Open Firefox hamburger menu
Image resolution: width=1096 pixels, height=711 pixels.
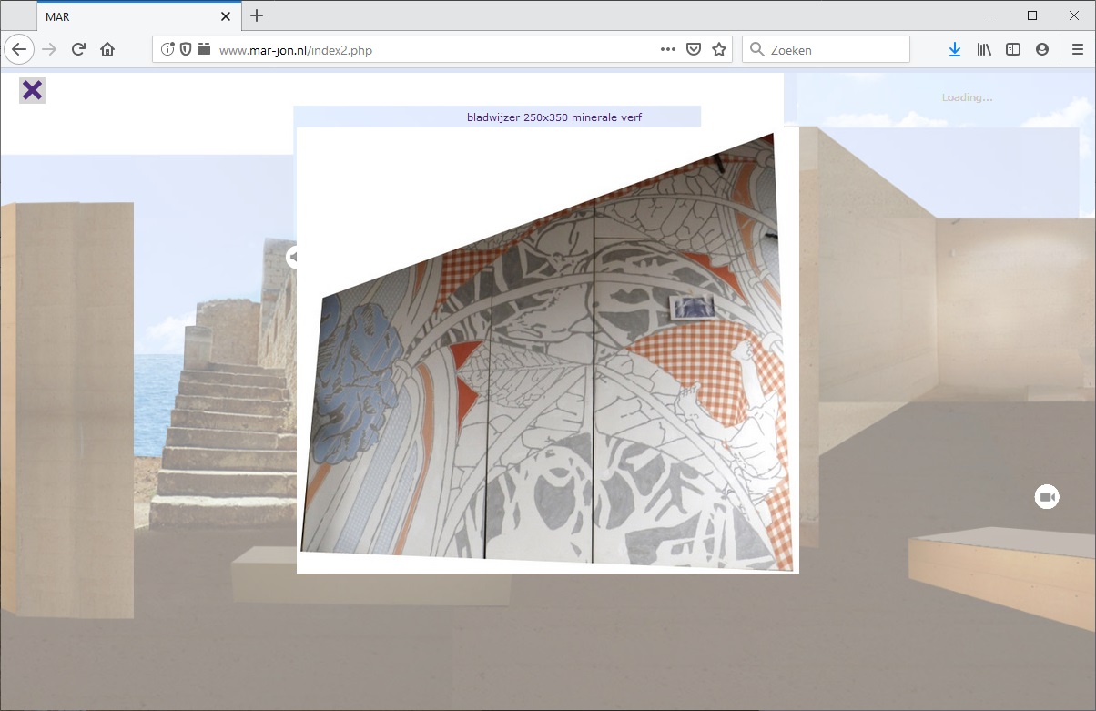(x=1078, y=50)
